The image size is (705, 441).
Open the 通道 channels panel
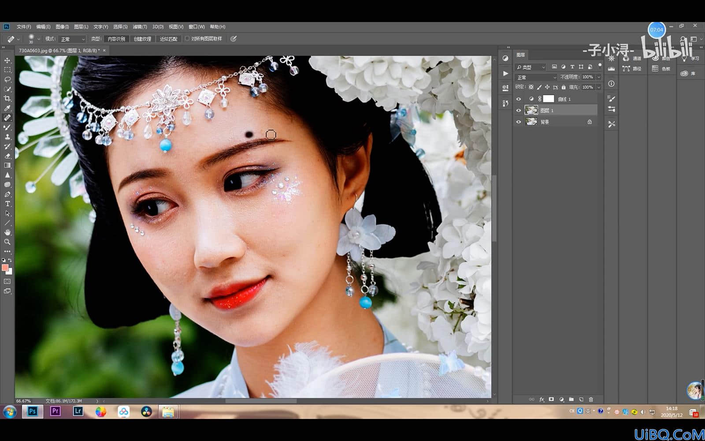[x=632, y=58]
